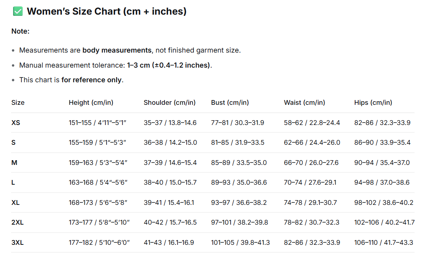Image resolution: width=428 pixels, height=263 pixels.
Task: Select the 2XL size row label
Action: 17,222
